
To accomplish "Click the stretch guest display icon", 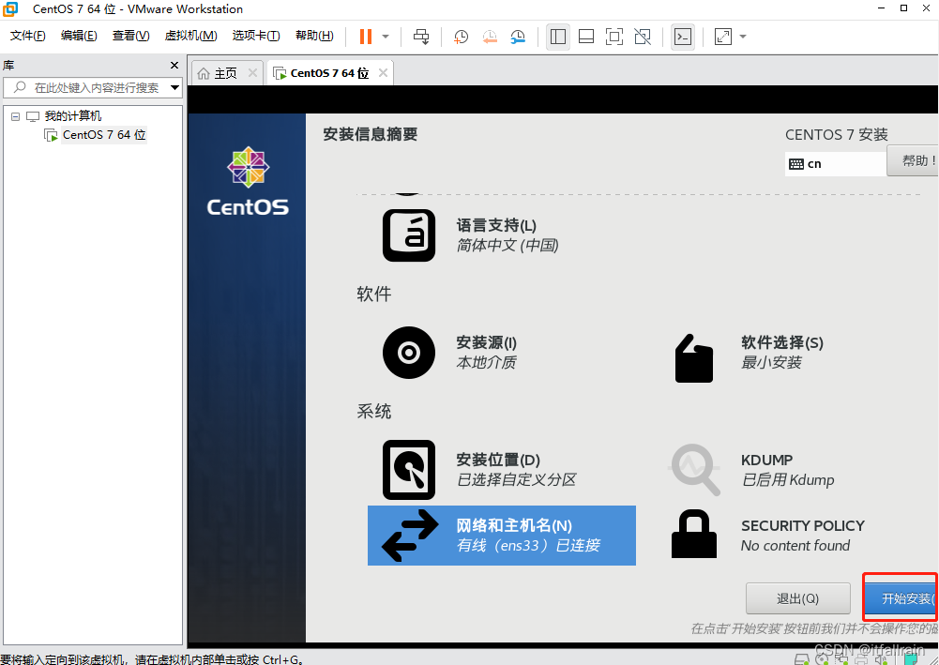I will [723, 37].
